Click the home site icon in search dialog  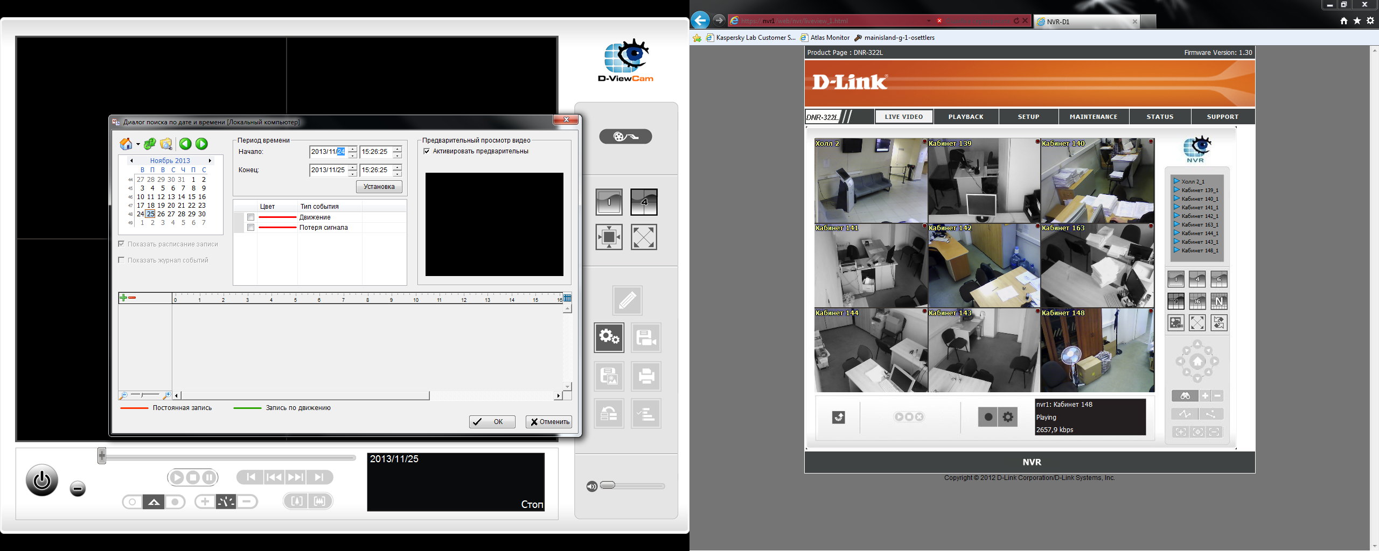coord(126,144)
